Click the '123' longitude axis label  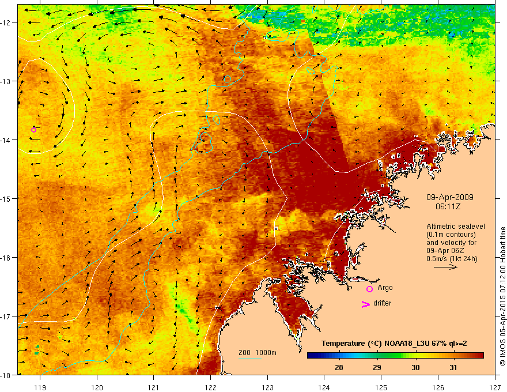(x=267, y=387)
